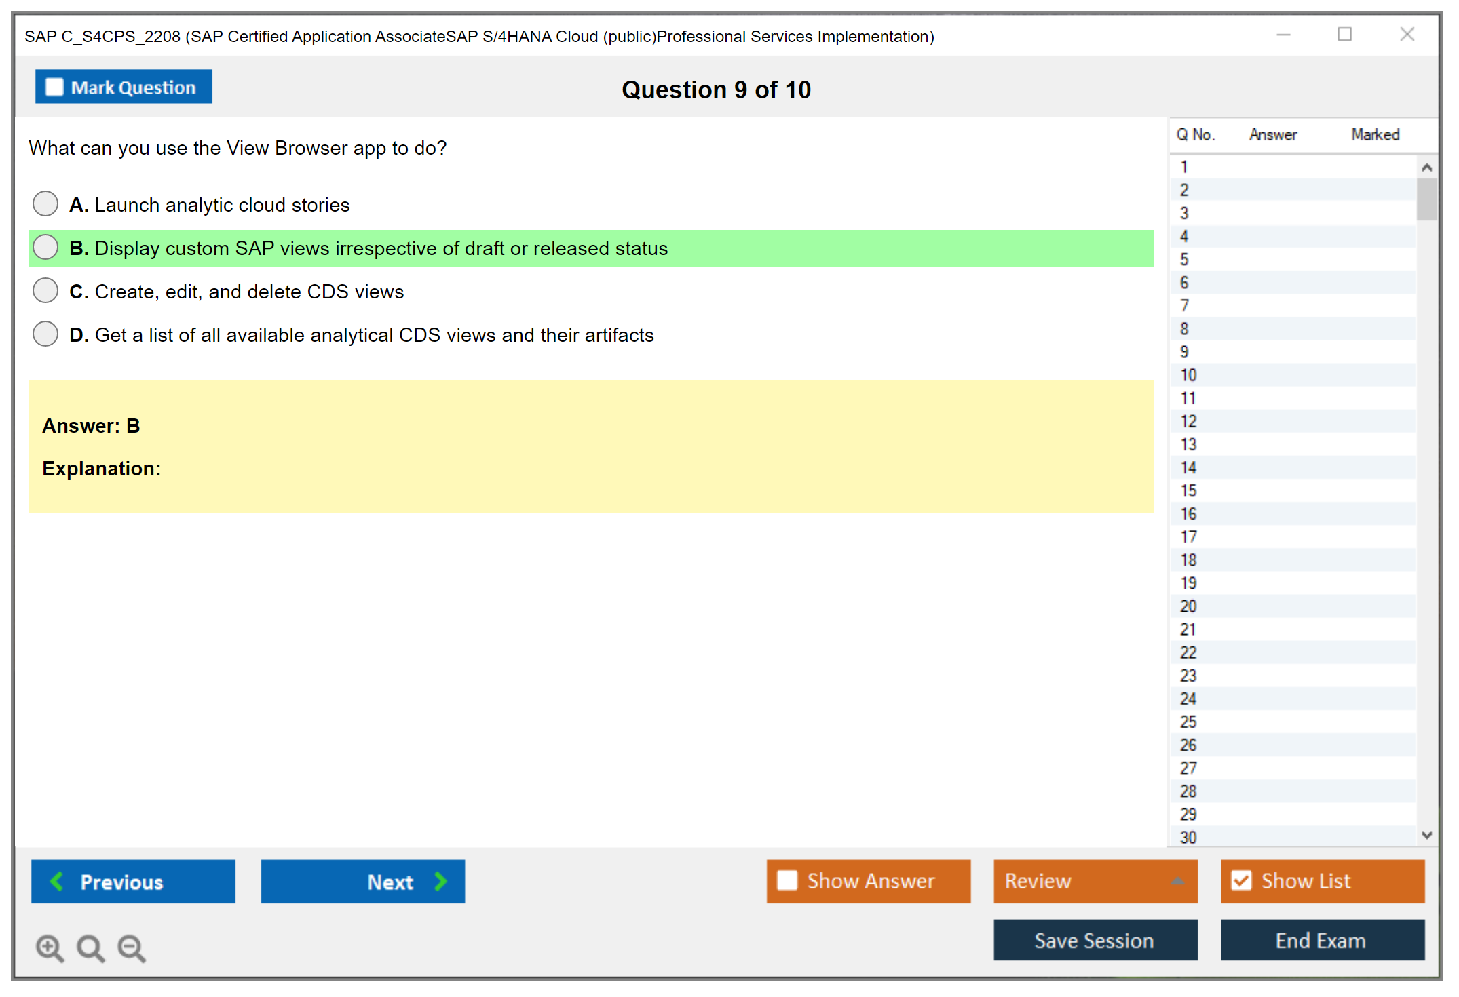Open question 15 in the list

pyautogui.click(x=1188, y=490)
